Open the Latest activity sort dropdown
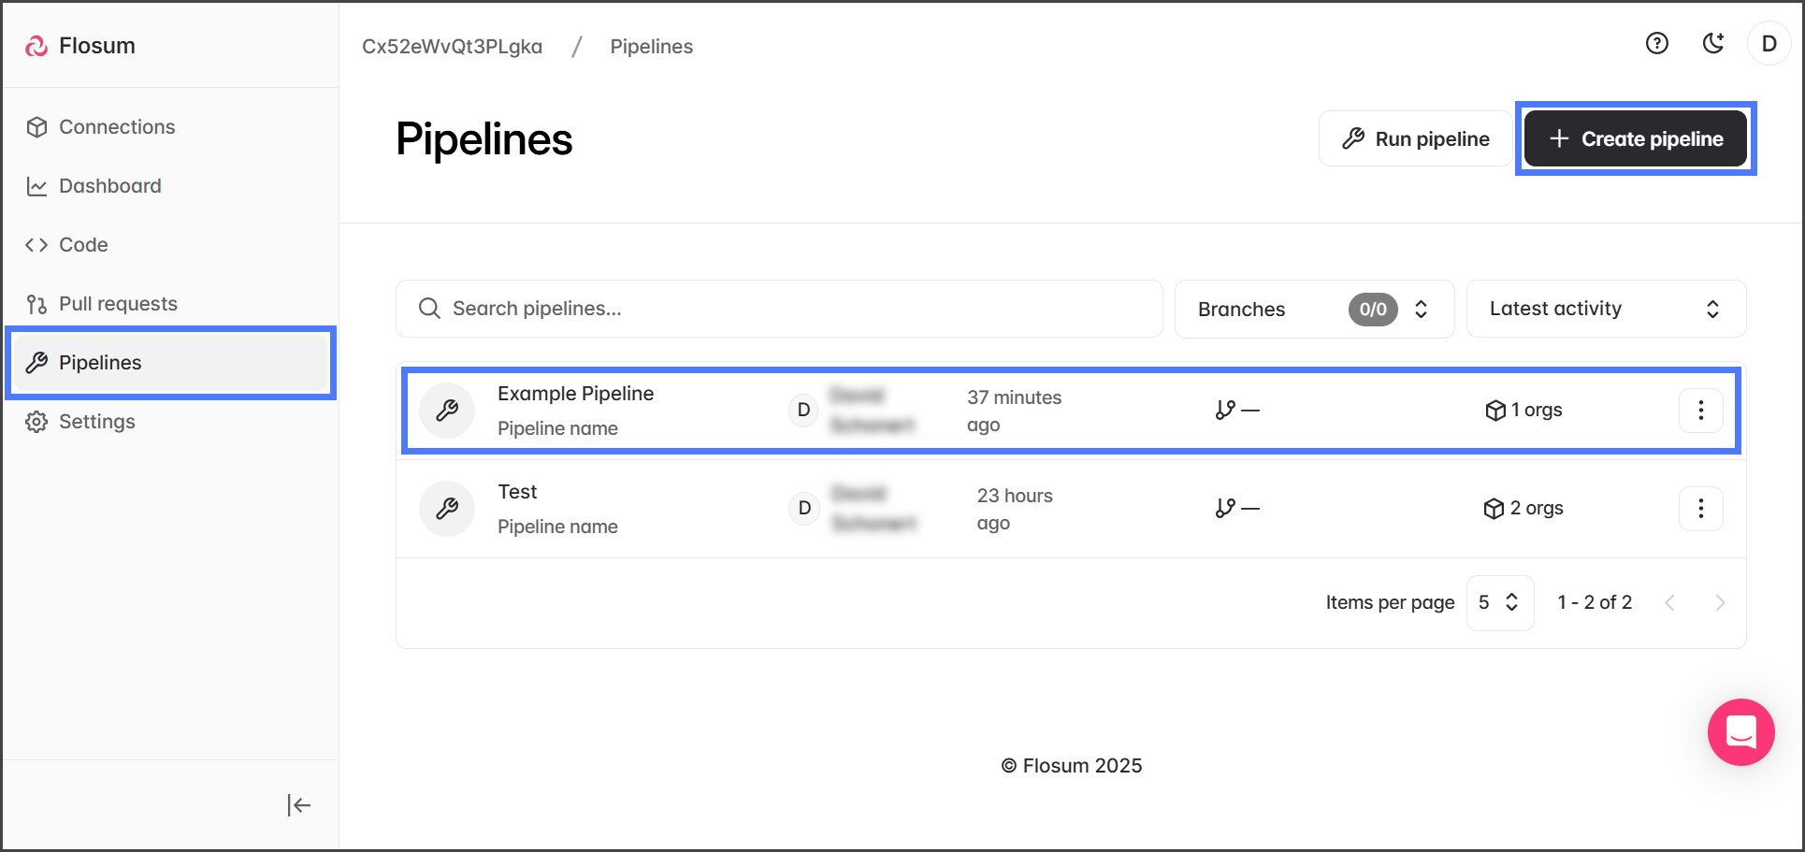1805x852 pixels. 1605,310
